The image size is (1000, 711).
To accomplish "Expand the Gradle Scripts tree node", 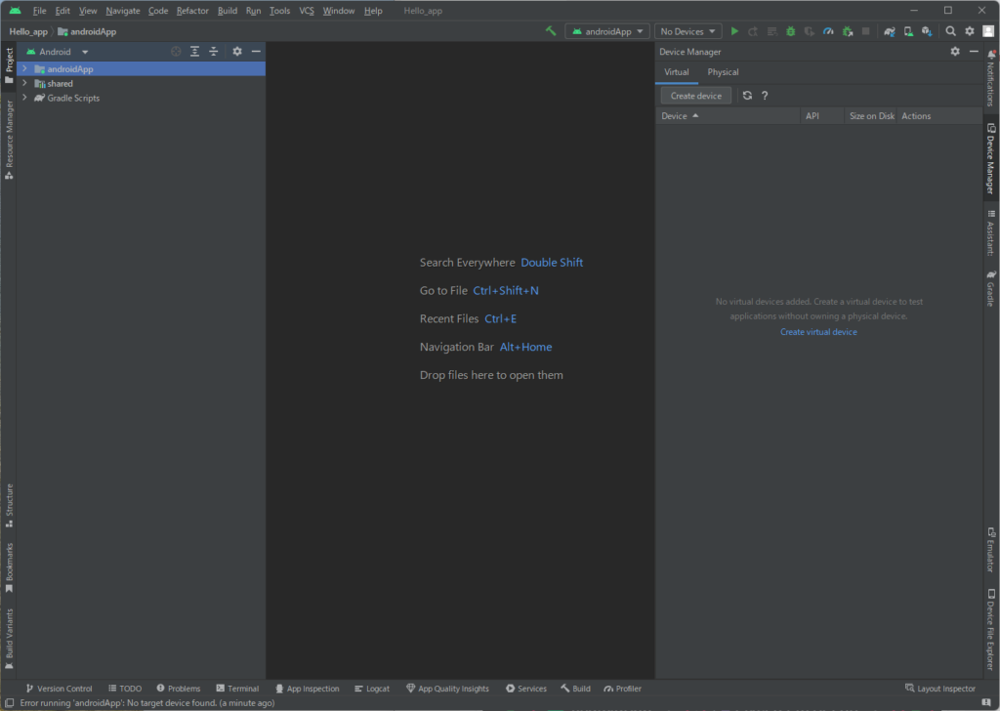I will click(x=24, y=98).
